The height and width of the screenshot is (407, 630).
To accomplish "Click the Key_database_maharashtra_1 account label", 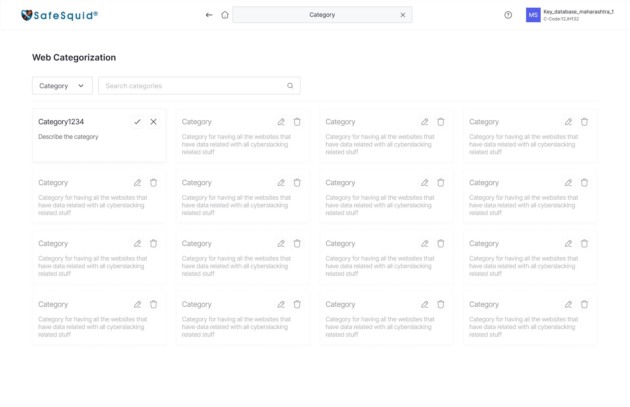I will tap(579, 12).
